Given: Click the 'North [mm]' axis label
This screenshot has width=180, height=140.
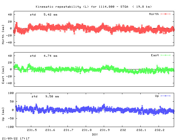Looking at the screenshot, I should (x=3, y=34).
